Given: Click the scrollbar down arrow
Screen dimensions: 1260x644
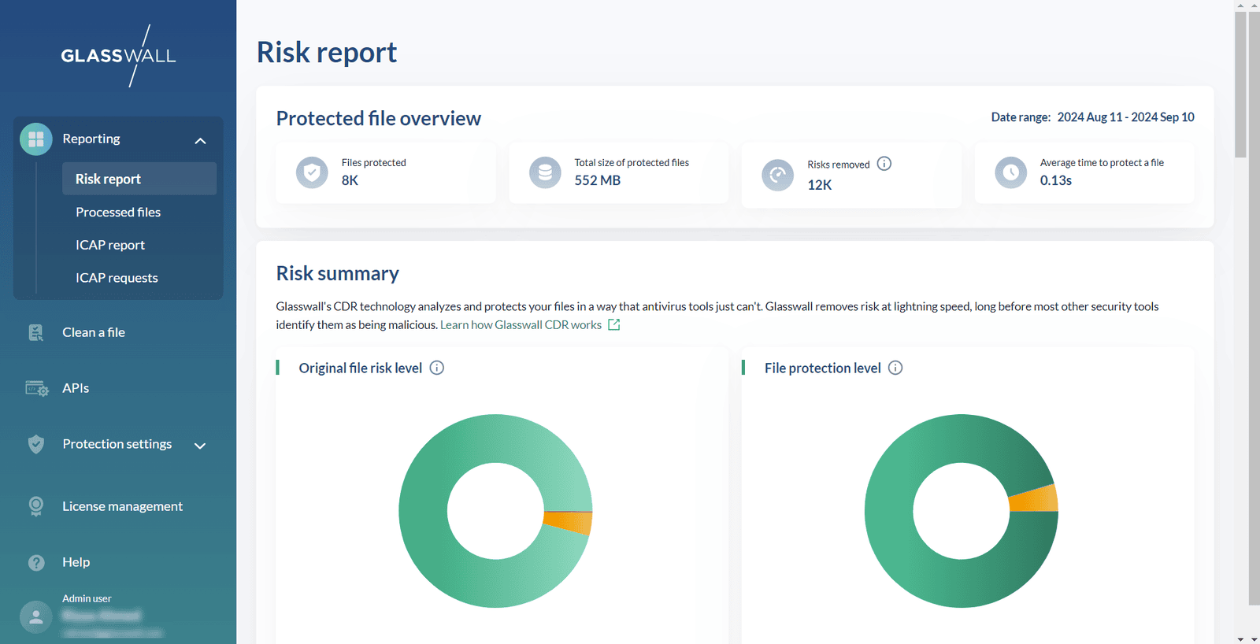Looking at the screenshot, I should [x=1241, y=638].
